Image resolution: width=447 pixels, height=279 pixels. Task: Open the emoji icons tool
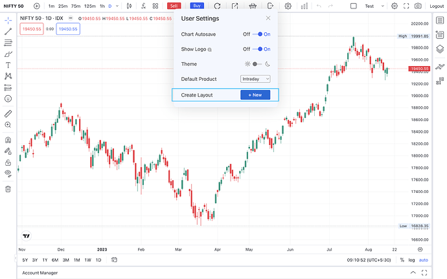pyautogui.click(x=8, y=98)
